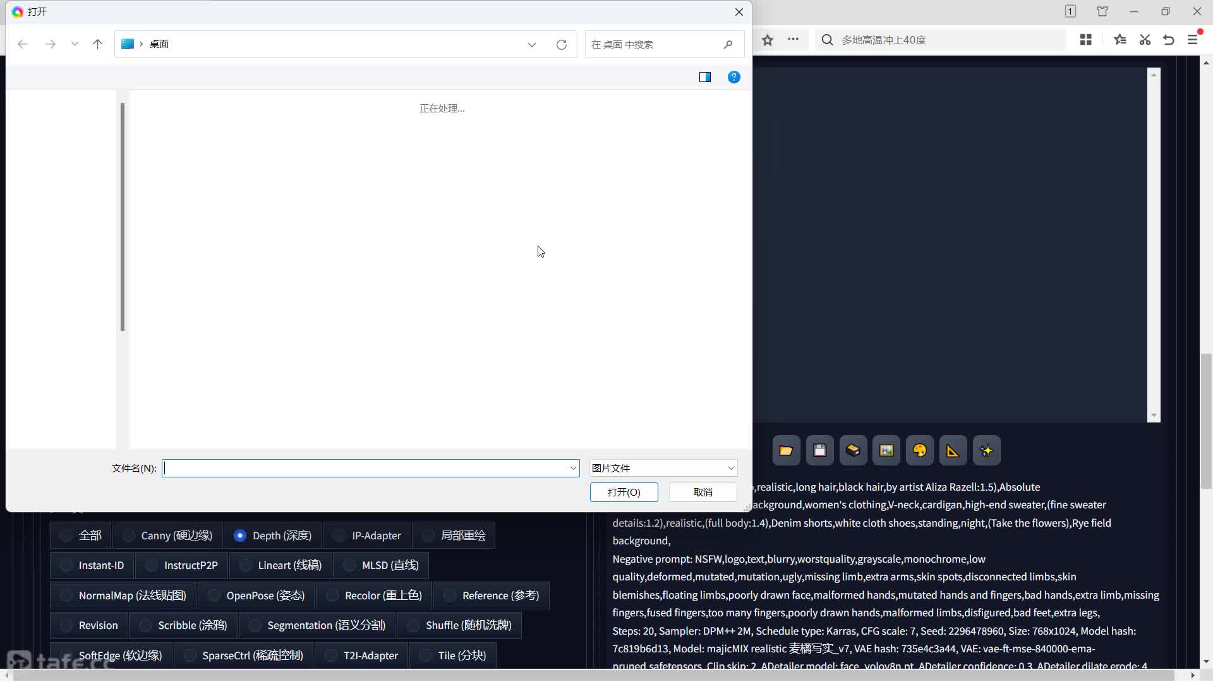Navigate up one folder level
1213x682 pixels.
tap(97, 44)
